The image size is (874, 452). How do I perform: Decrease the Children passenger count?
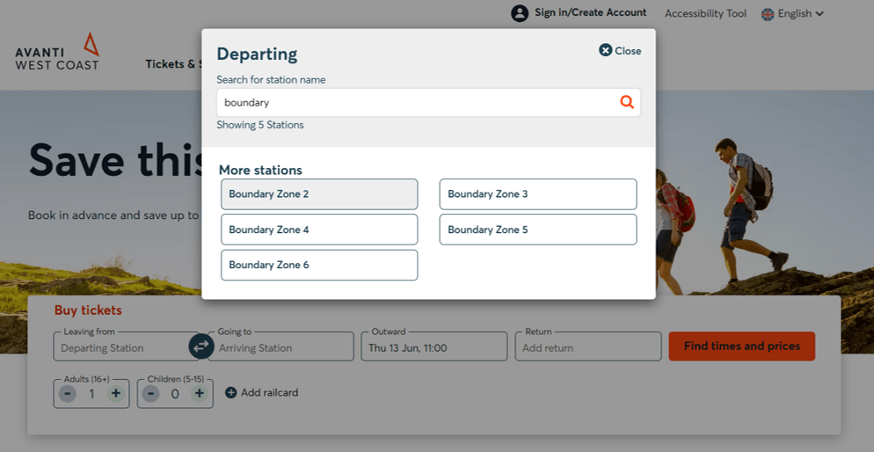click(151, 394)
